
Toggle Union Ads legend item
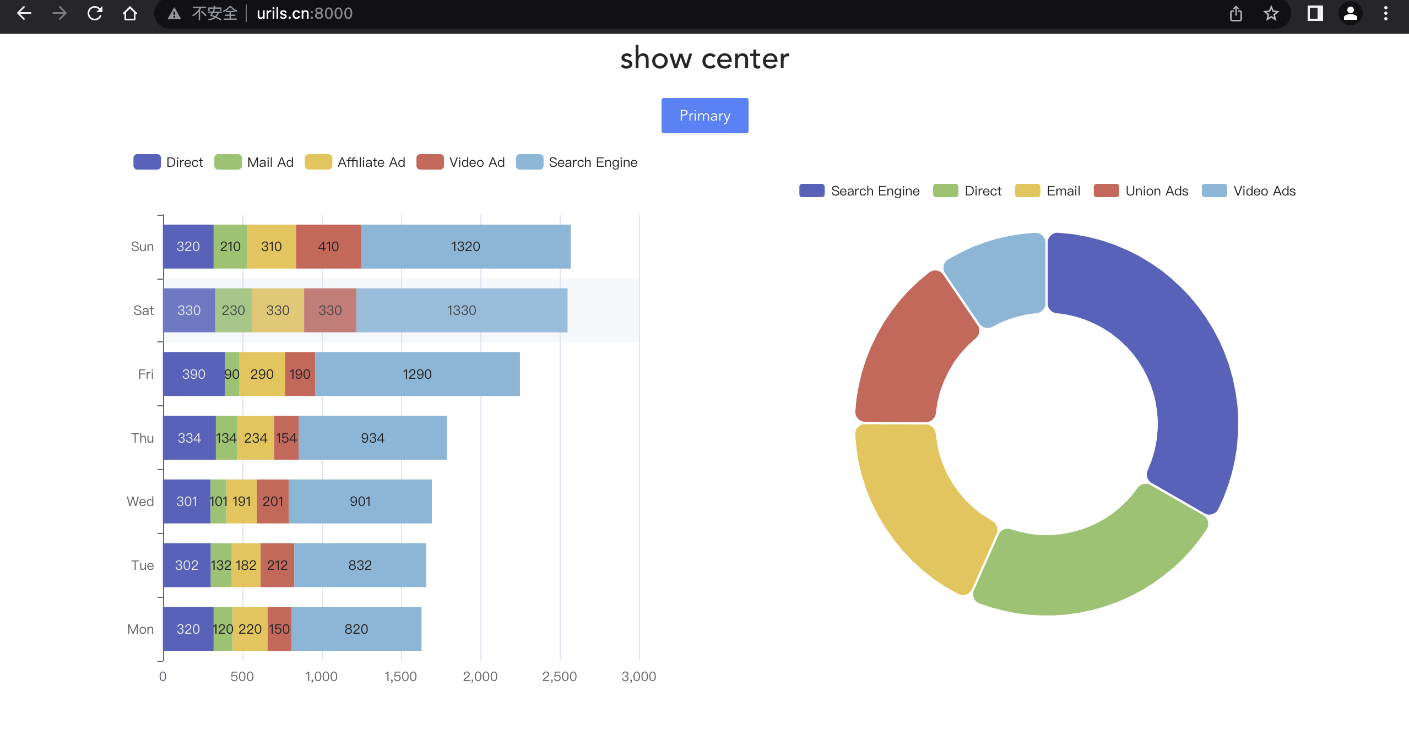coord(1141,191)
